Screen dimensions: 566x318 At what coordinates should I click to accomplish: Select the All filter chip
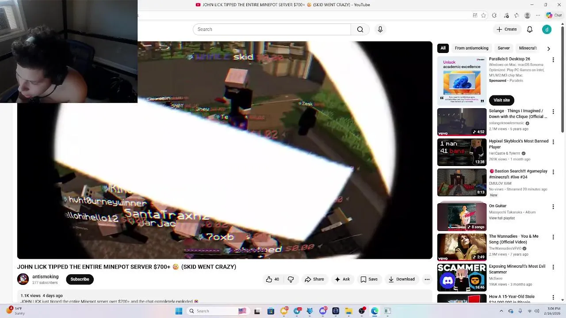pyautogui.click(x=443, y=48)
